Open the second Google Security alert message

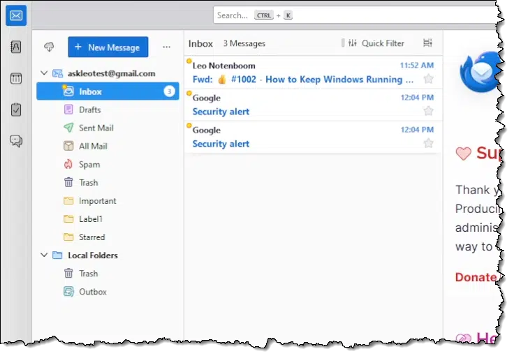(x=313, y=137)
